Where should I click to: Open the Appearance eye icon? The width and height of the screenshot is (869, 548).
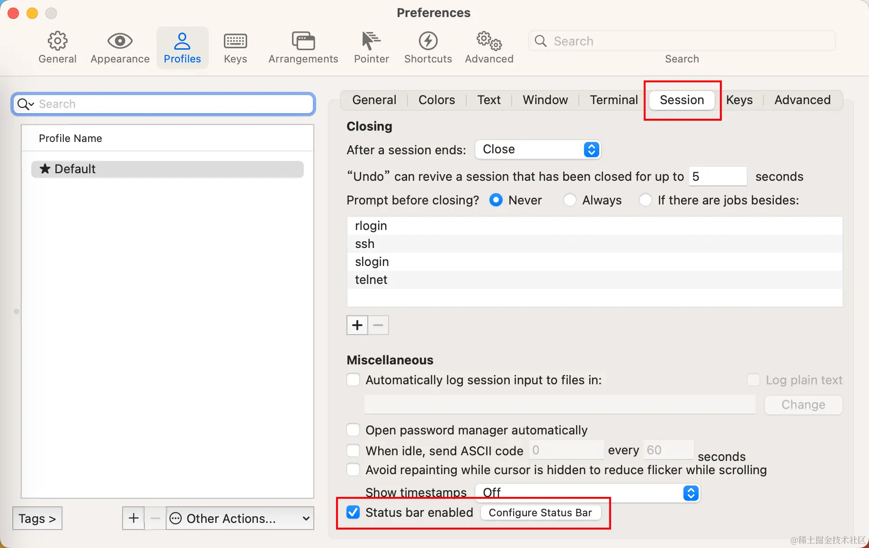pyautogui.click(x=120, y=41)
